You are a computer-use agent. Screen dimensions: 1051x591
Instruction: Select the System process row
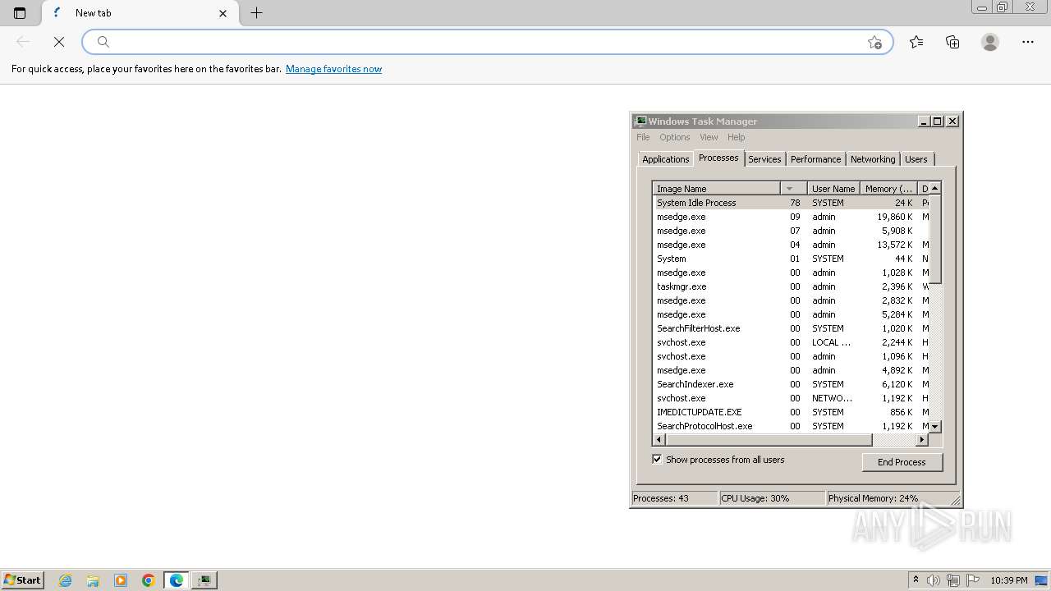[x=791, y=259]
